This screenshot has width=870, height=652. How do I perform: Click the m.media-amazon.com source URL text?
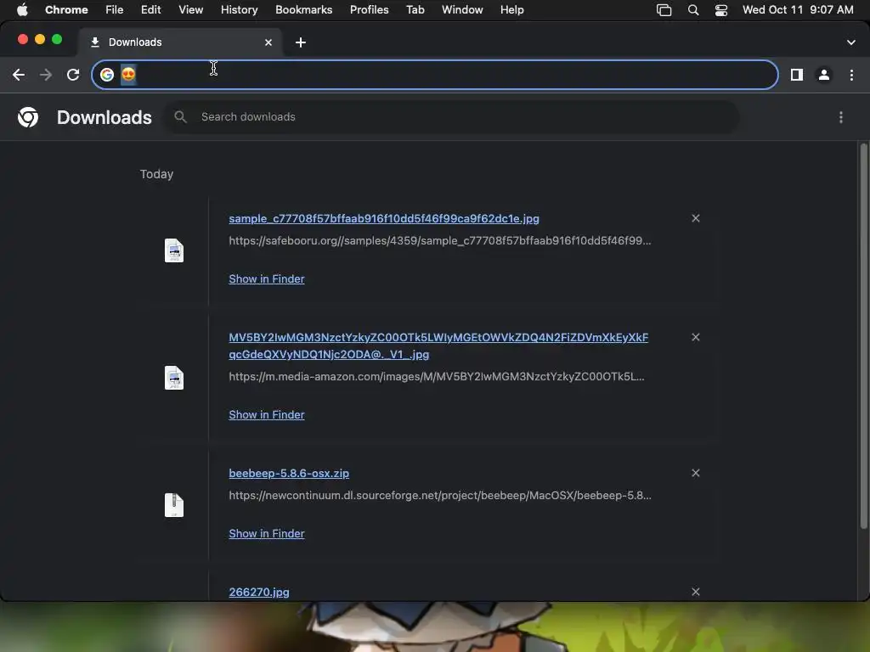(x=437, y=376)
